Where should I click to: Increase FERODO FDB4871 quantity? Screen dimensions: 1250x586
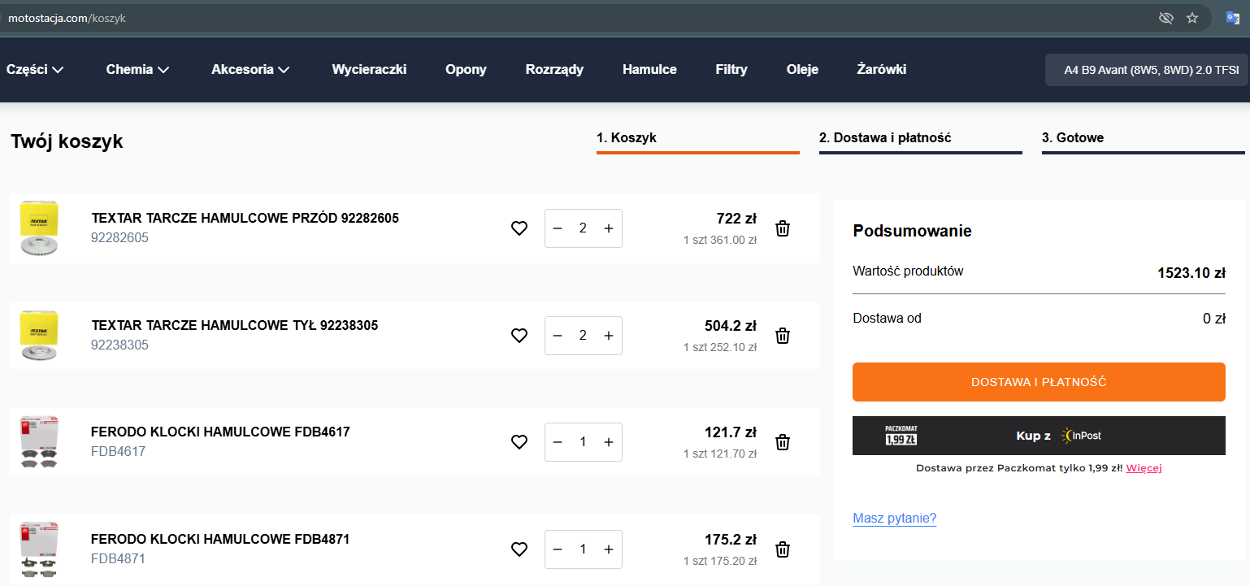click(609, 549)
